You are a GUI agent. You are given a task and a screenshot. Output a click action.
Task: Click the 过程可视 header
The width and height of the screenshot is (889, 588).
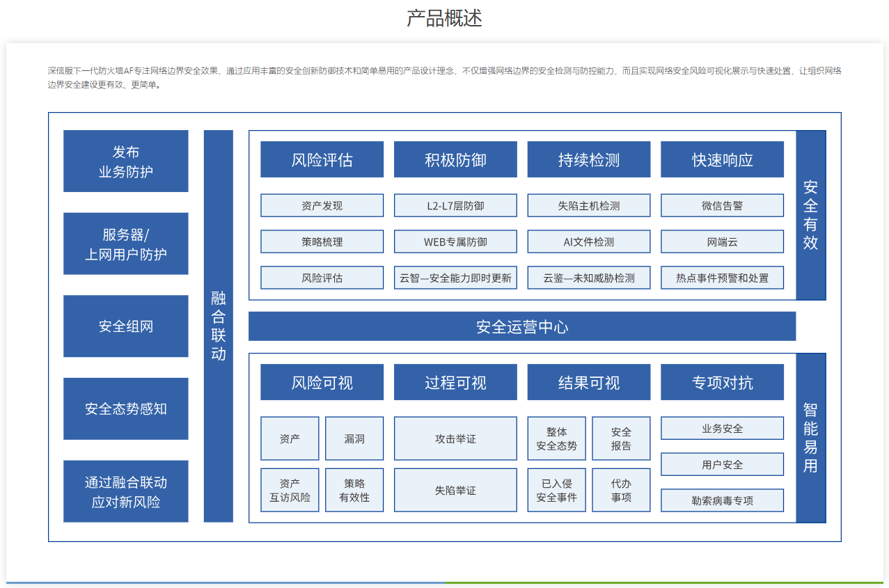click(455, 382)
